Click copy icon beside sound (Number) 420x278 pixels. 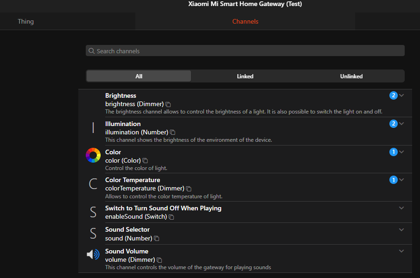[x=157, y=239]
